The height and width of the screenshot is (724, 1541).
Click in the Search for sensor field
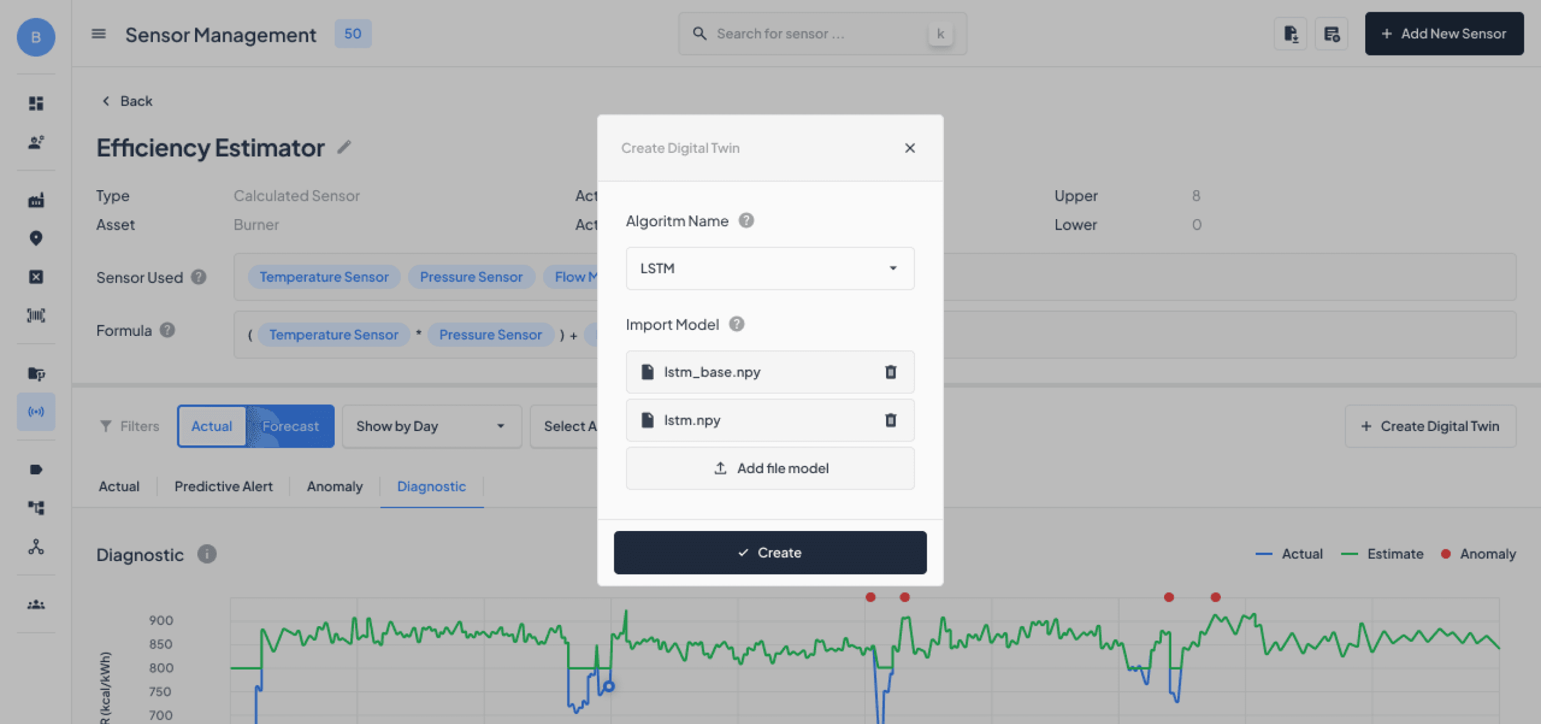tap(822, 34)
